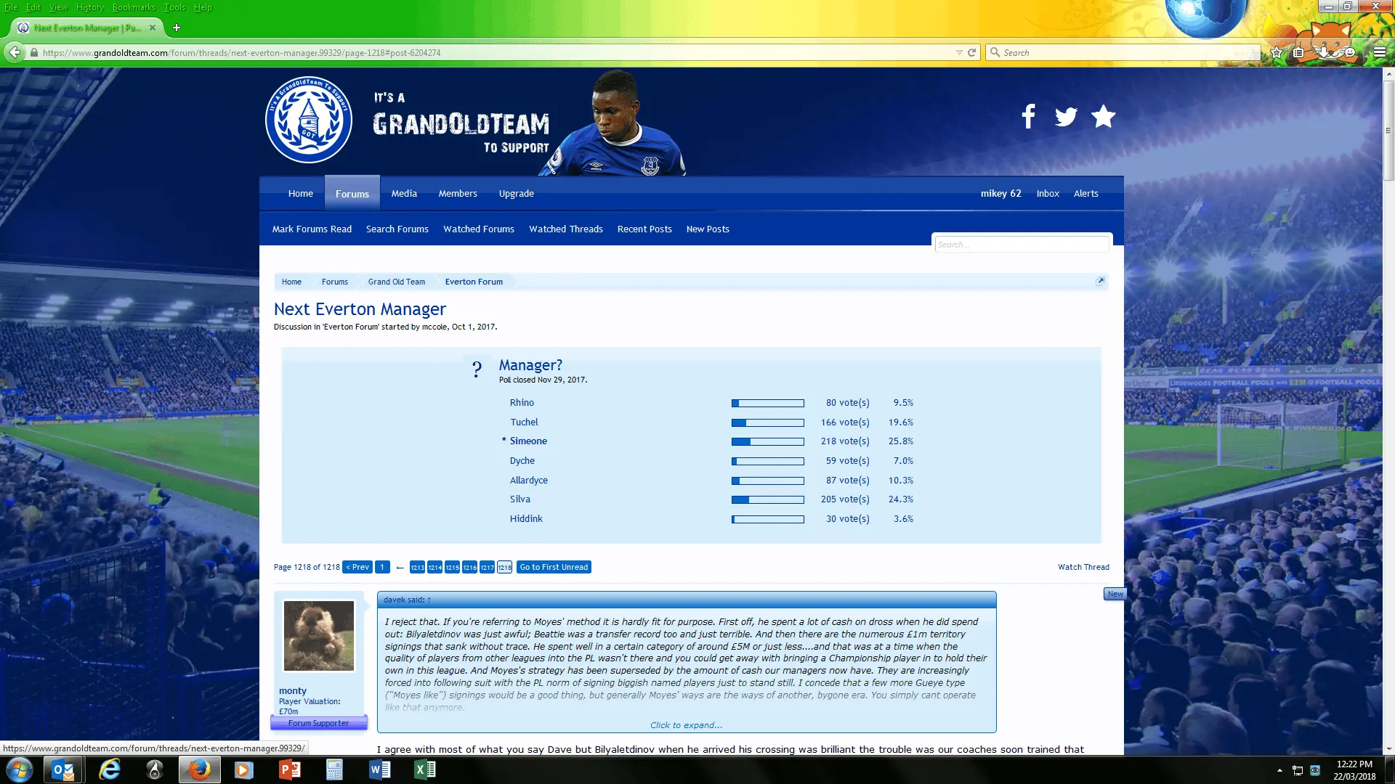Go to page 1215
The height and width of the screenshot is (784, 1395).
[452, 568]
